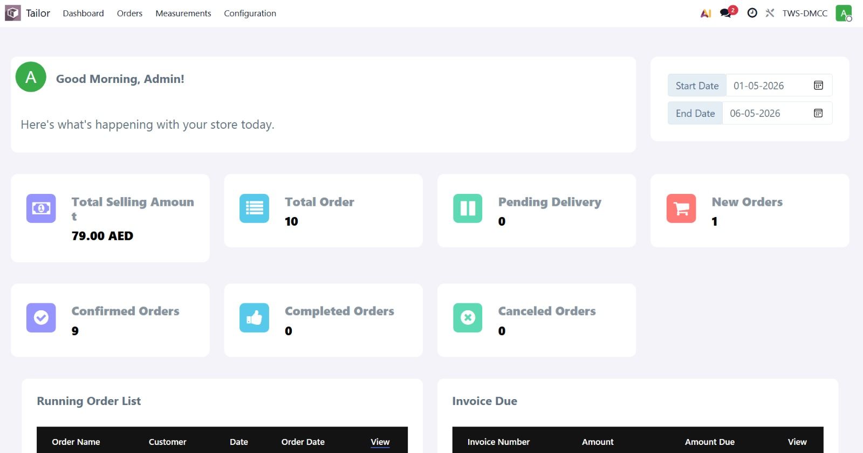Open the Canceled Orders card title
The image size is (863, 453).
click(547, 311)
